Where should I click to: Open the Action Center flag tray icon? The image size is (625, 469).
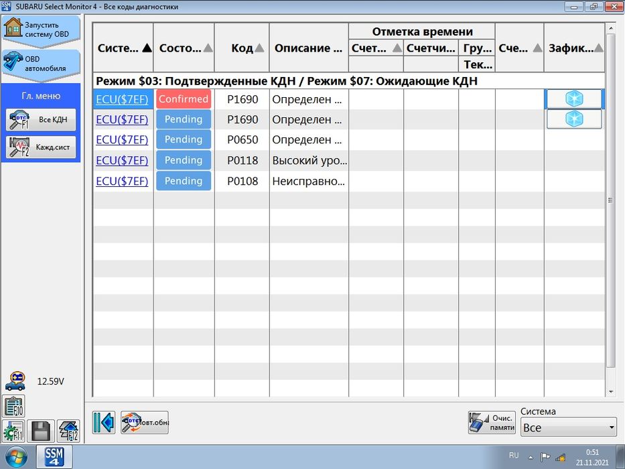click(x=545, y=457)
